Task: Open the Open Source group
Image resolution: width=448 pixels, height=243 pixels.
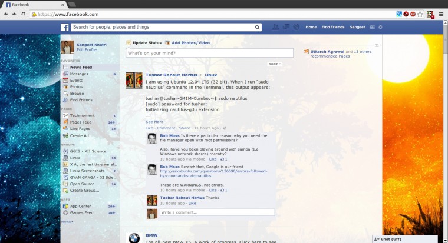Action: tap(82, 184)
